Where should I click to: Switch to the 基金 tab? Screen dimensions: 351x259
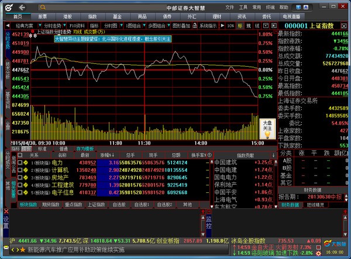click(117, 16)
